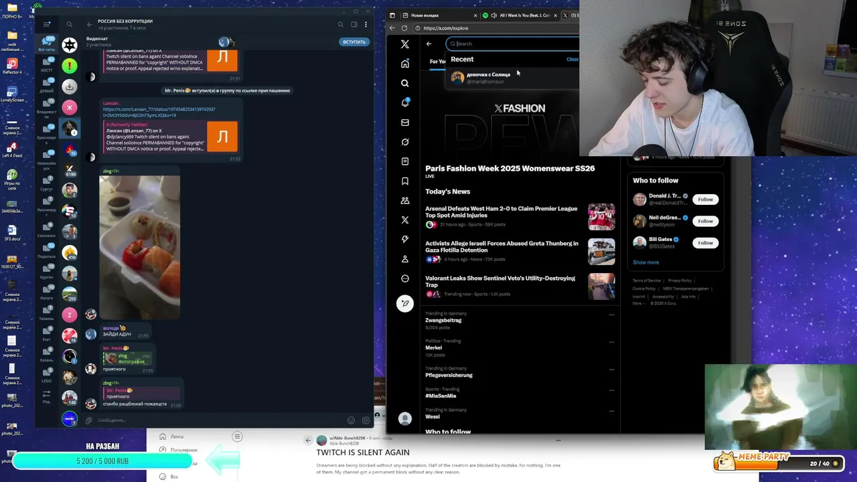Go back in the browser window
This screenshot has height=482, width=857.
click(x=392, y=28)
